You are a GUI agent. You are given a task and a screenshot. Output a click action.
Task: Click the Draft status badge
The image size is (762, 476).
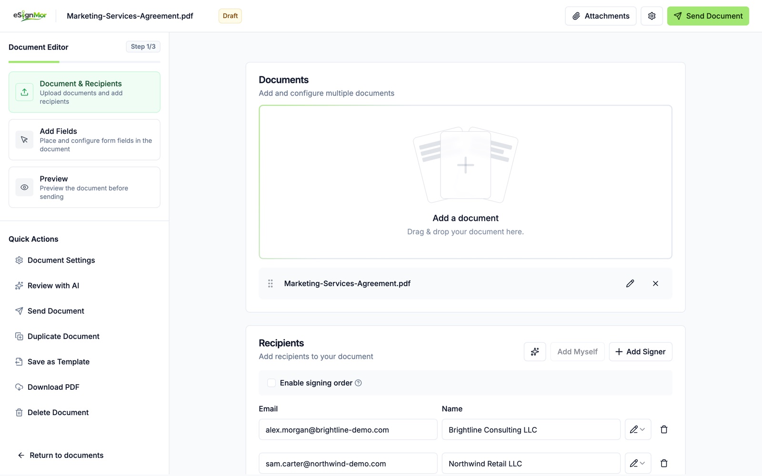[230, 16]
